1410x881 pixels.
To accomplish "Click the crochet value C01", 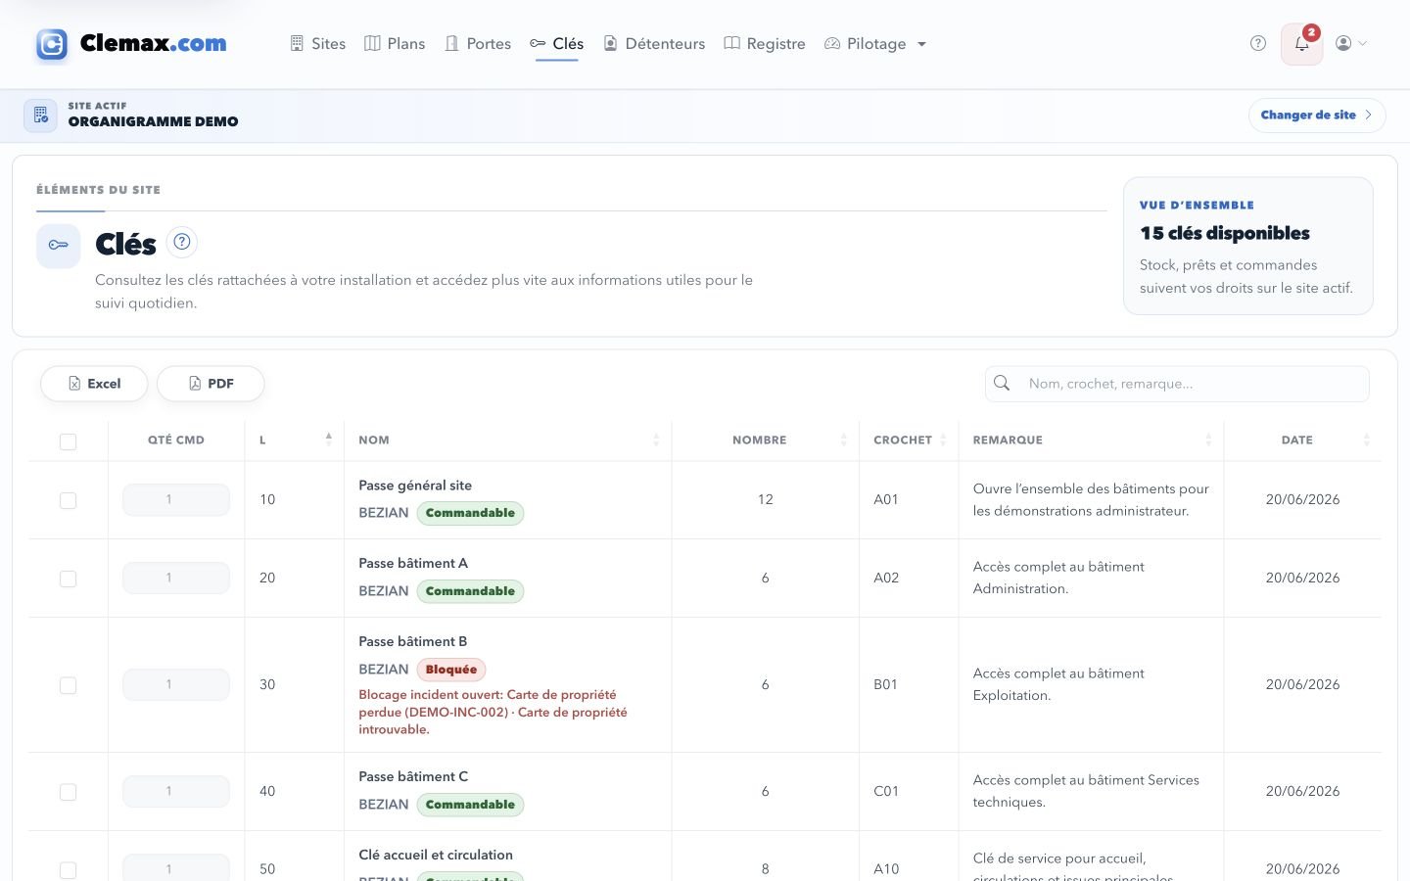I will point(886,791).
